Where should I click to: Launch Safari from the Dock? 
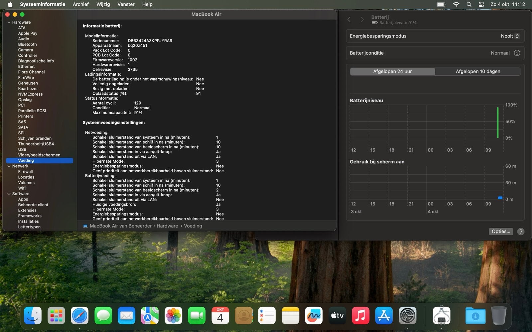click(x=80, y=315)
